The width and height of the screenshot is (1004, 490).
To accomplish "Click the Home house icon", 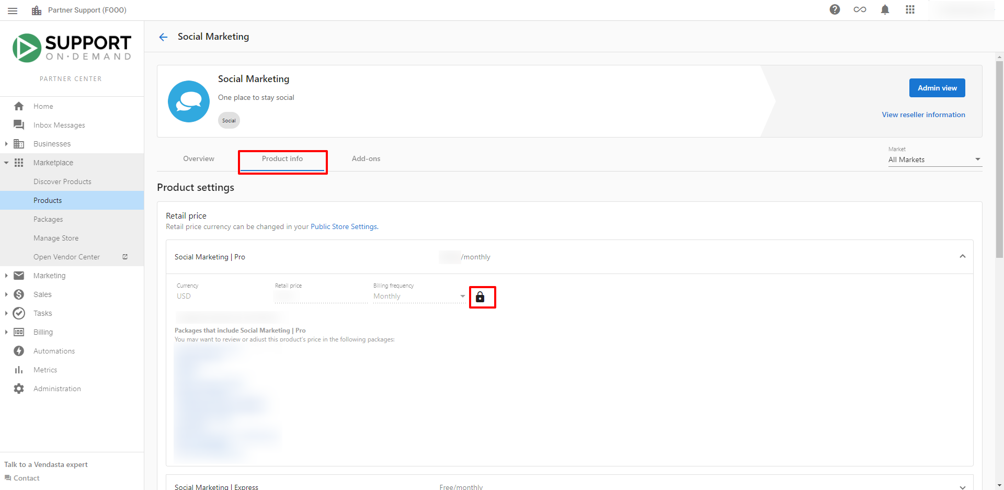I will (19, 106).
